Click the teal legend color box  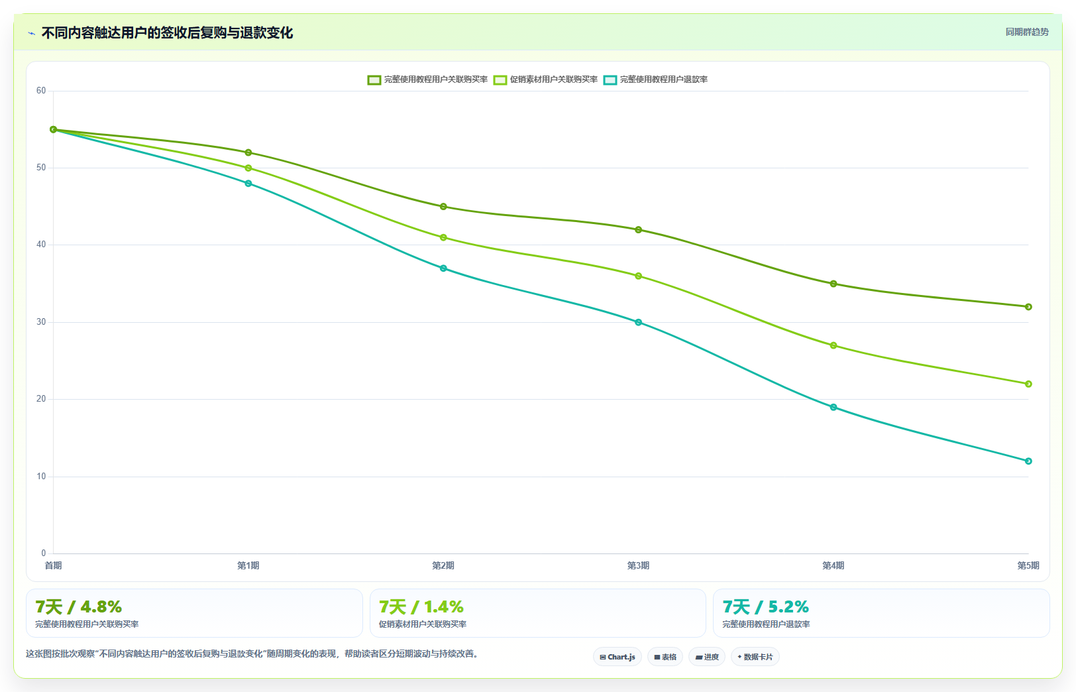(610, 80)
